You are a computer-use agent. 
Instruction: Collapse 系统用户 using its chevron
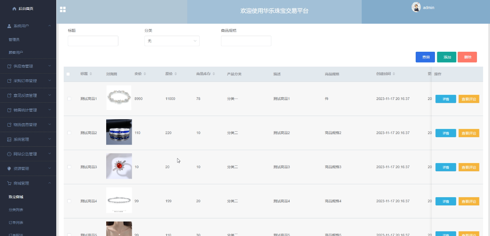click(x=50, y=26)
